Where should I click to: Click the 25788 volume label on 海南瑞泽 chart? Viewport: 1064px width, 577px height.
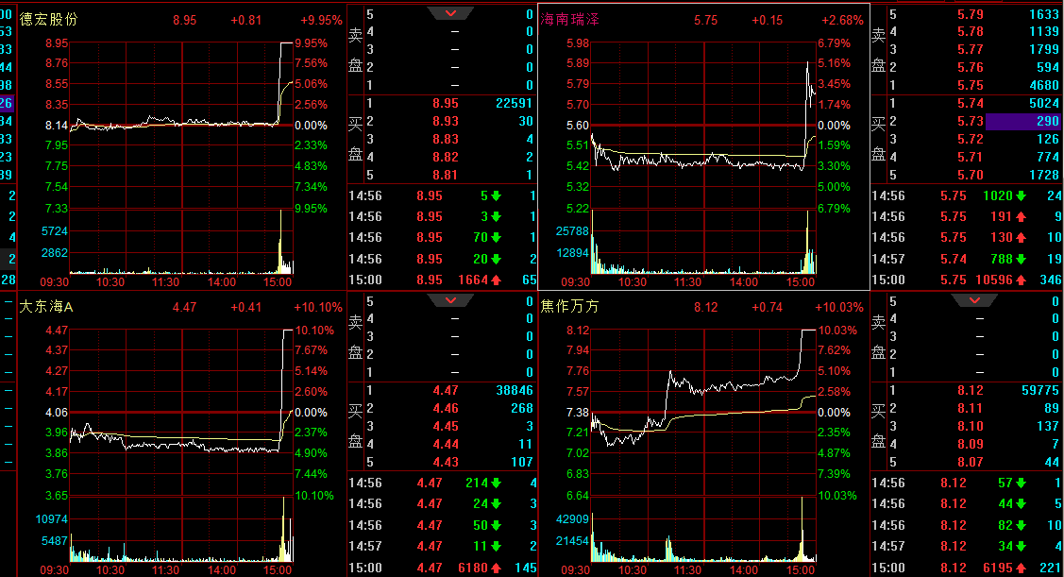click(572, 231)
